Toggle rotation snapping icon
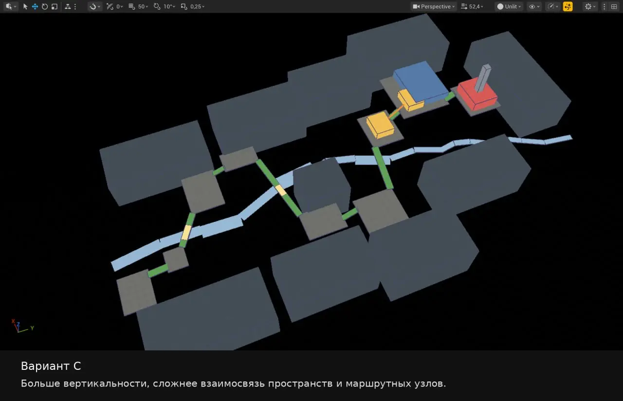The height and width of the screenshot is (401, 623). [x=156, y=7]
